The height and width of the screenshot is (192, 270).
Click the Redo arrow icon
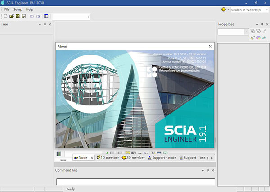(37, 17)
